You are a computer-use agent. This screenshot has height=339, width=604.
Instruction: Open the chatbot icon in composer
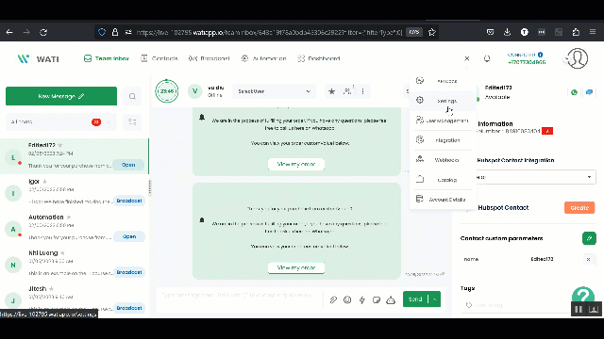pyautogui.click(x=391, y=299)
